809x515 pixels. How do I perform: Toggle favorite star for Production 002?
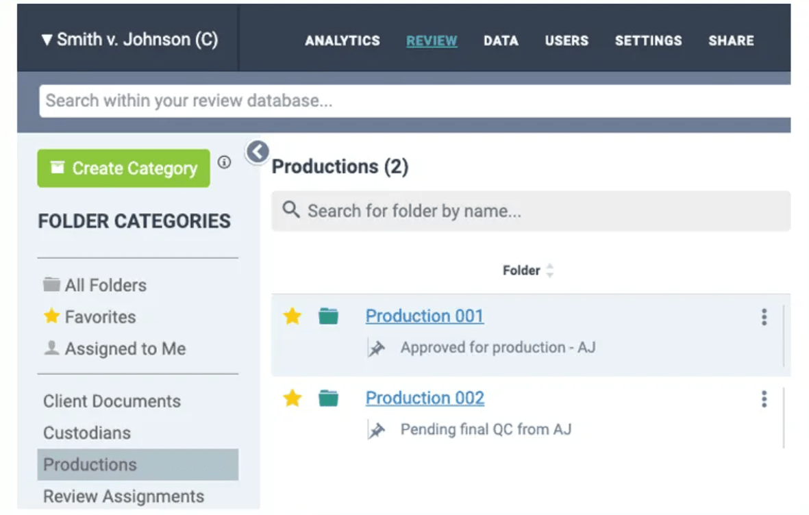tap(292, 398)
